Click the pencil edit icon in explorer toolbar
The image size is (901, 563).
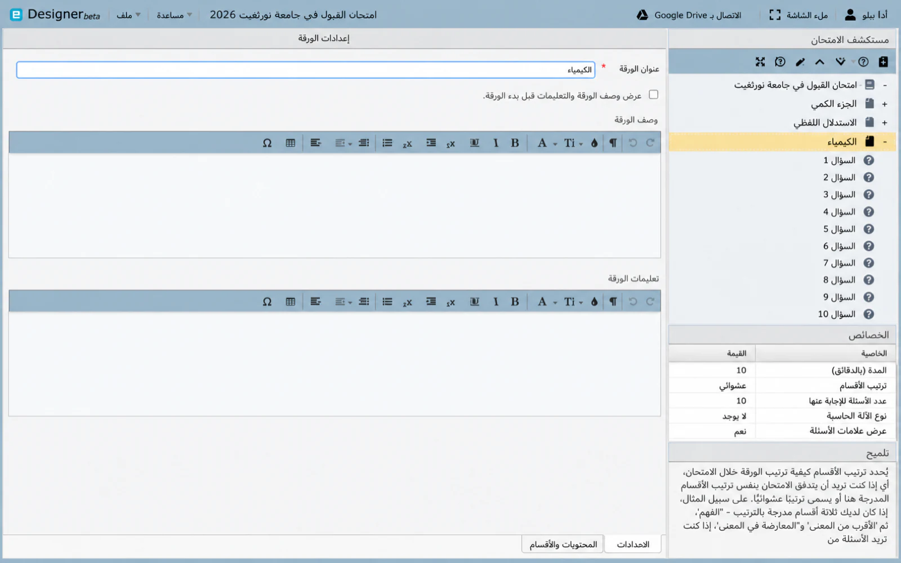click(x=800, y=62)
